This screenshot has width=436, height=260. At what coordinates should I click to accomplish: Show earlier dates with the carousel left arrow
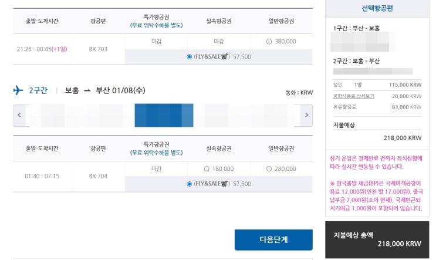[19, 115]
